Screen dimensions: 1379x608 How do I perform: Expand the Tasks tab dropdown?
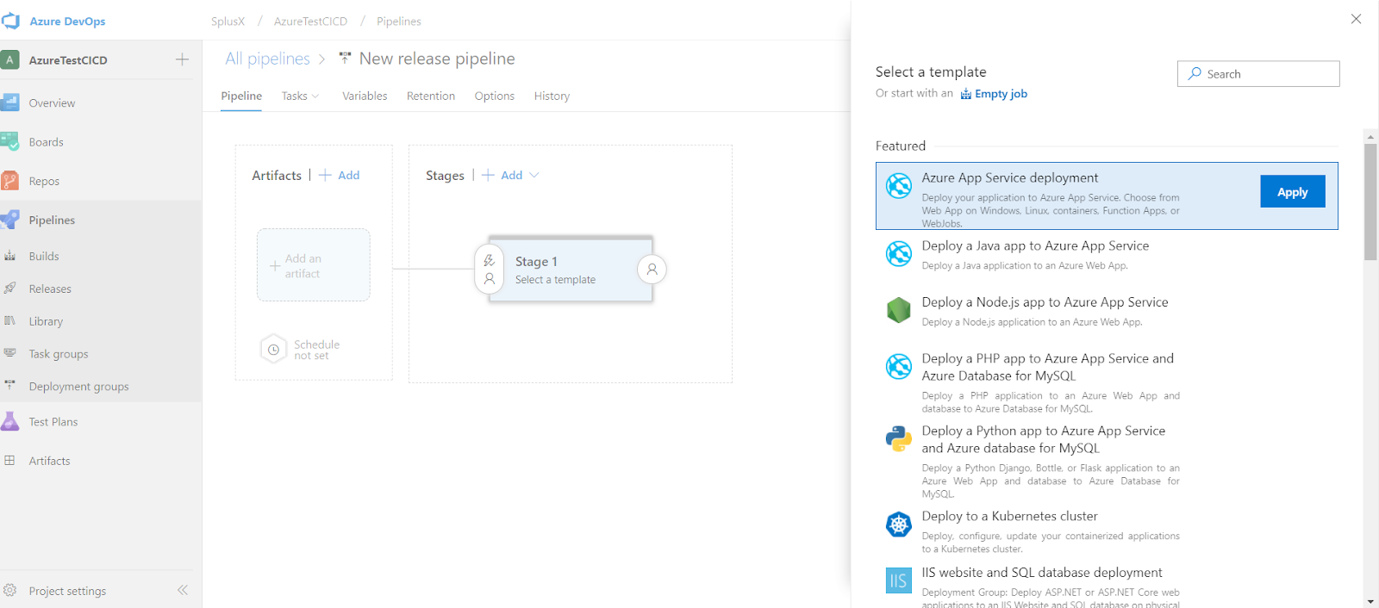315,96
